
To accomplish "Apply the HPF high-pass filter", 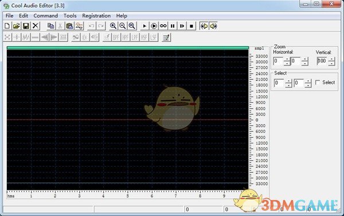I will (x=126, y=37).
